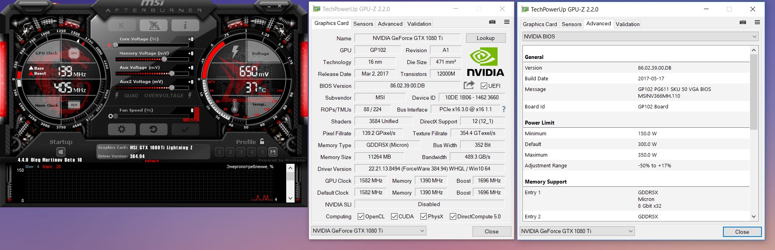Screen dimensions: 775x250
Task: Click the GPU chip icon on the clock gauge
Action: click(x=74, y=53)
